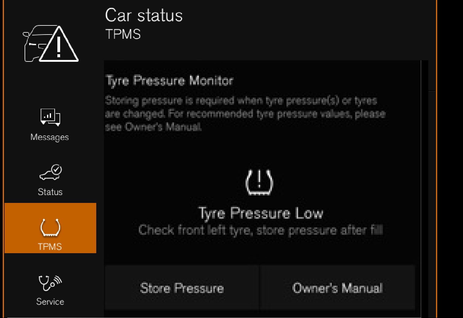Select the 'Check front left tyre' message
The width and height of the screenshot is (463, 318).
click(260, 230)
